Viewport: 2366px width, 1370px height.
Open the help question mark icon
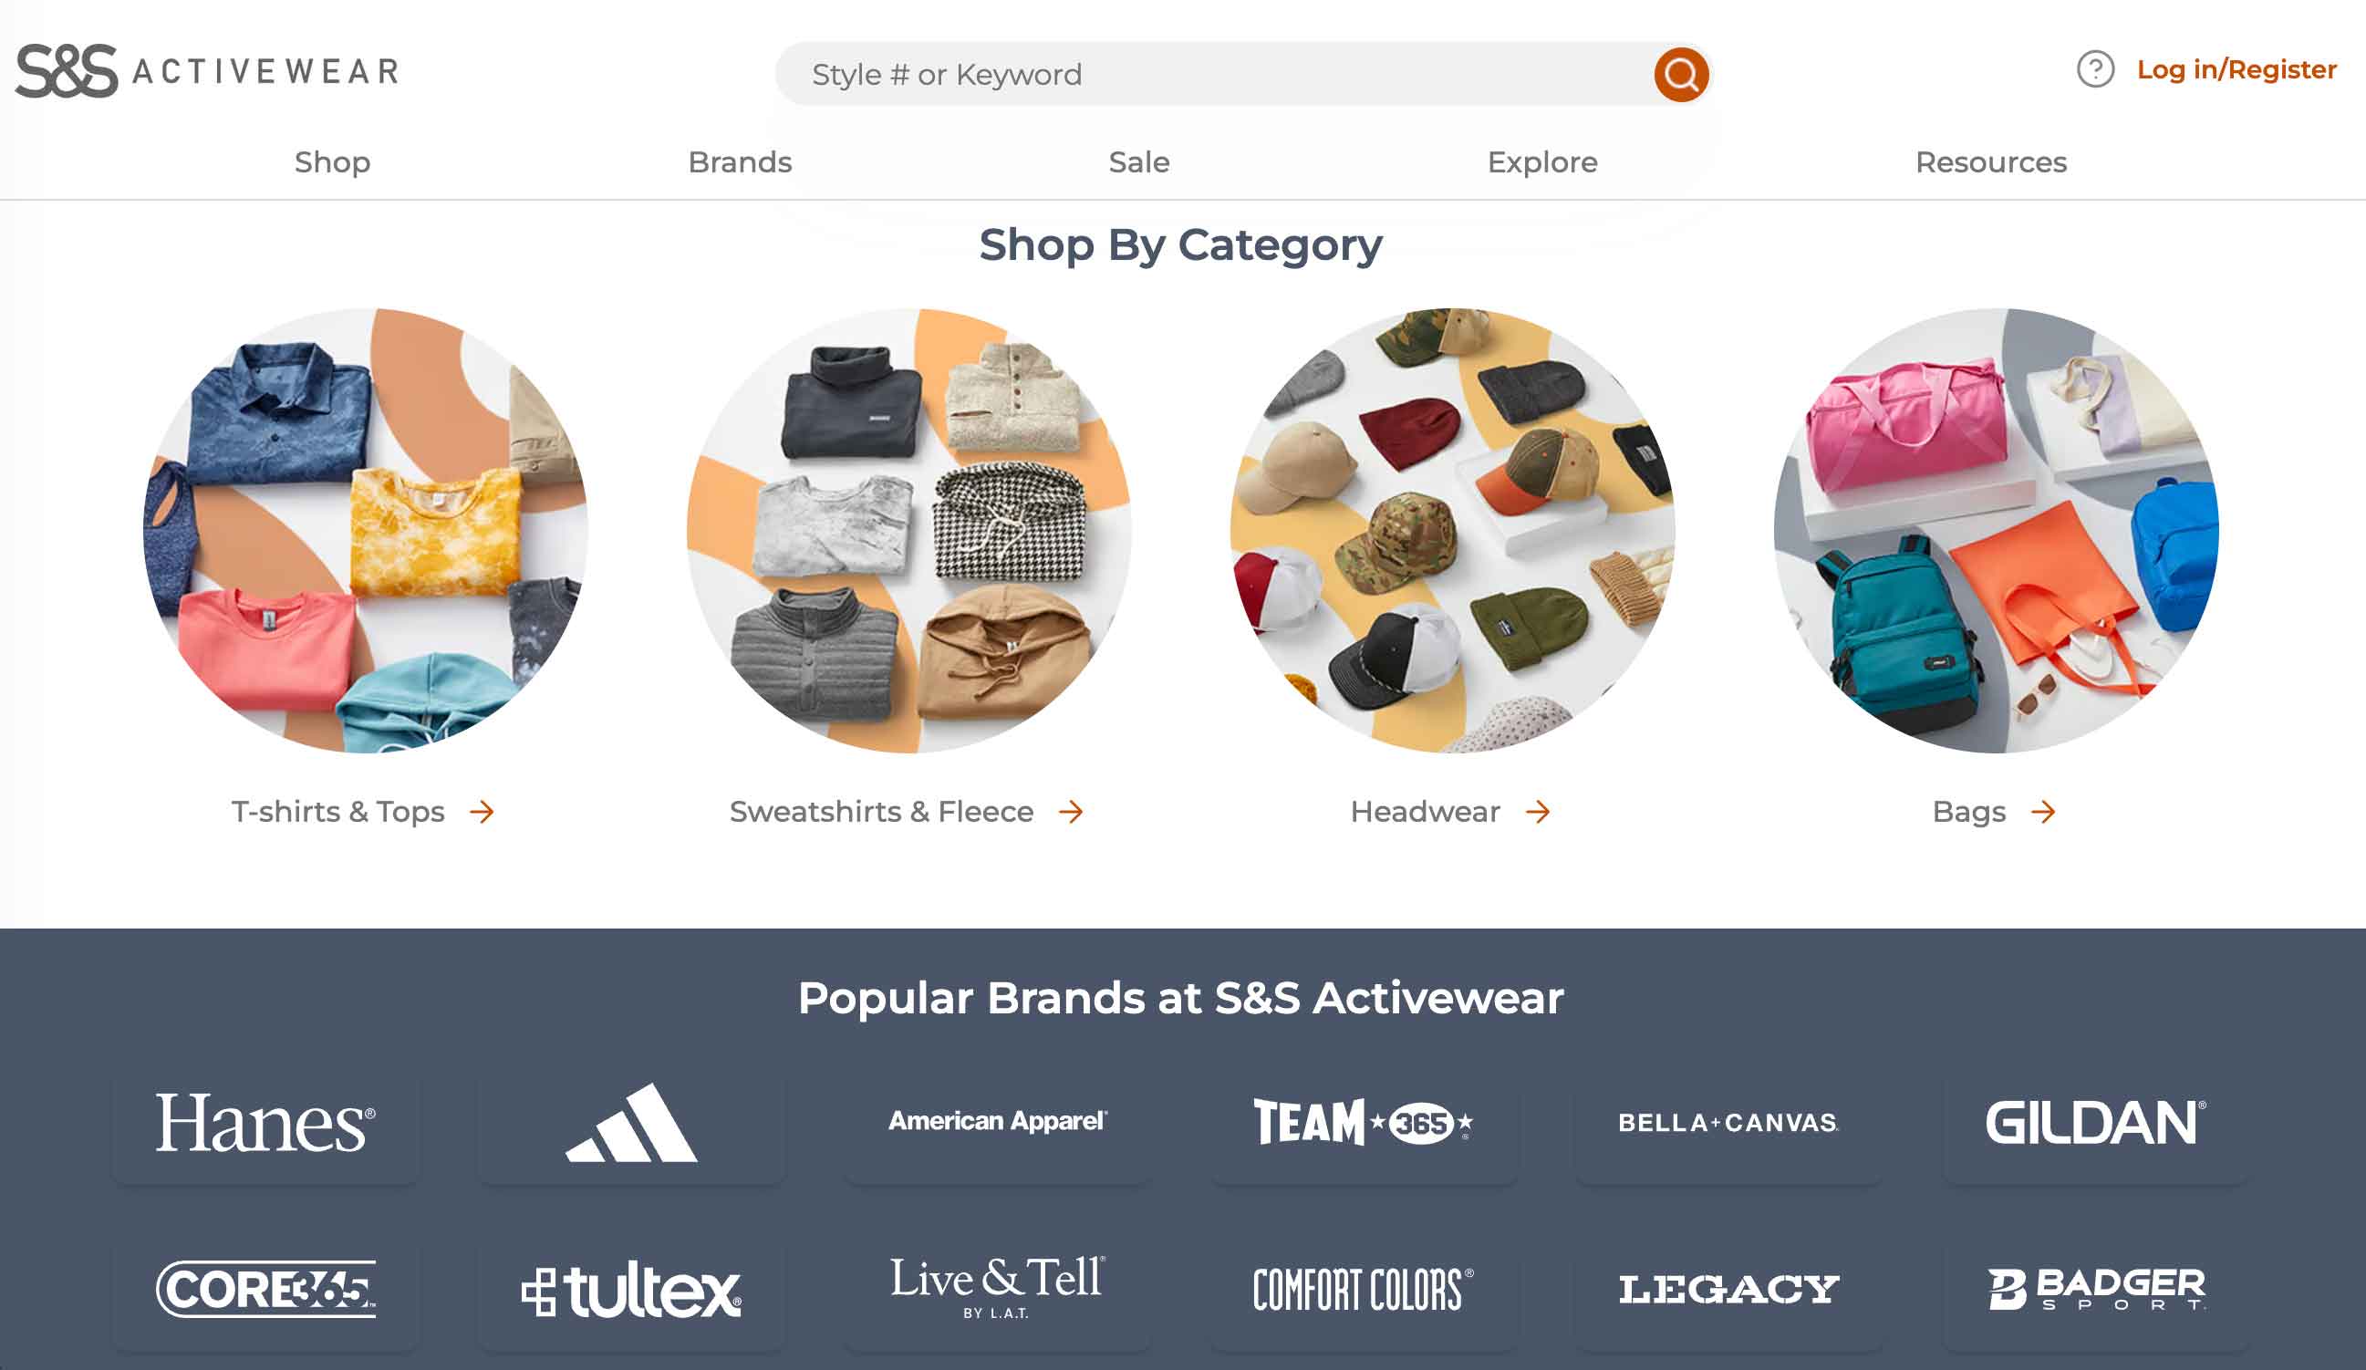(x=2095, y=69)
